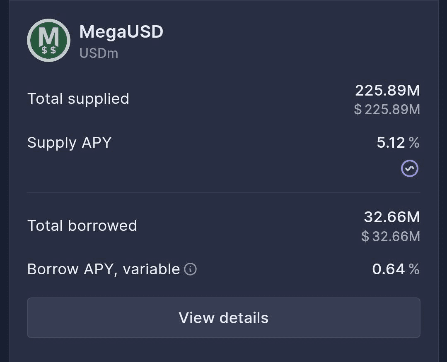Click the USDm ticker symbol text

(x=99, y=53)
